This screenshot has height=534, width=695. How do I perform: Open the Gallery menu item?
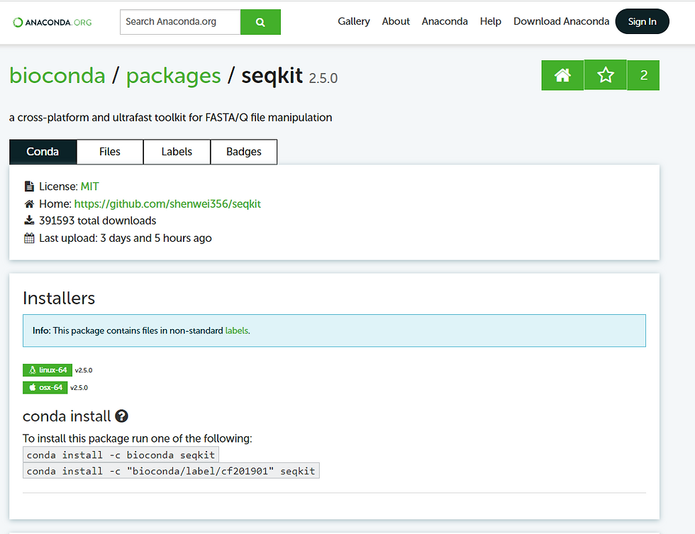(x=354, y=21)
